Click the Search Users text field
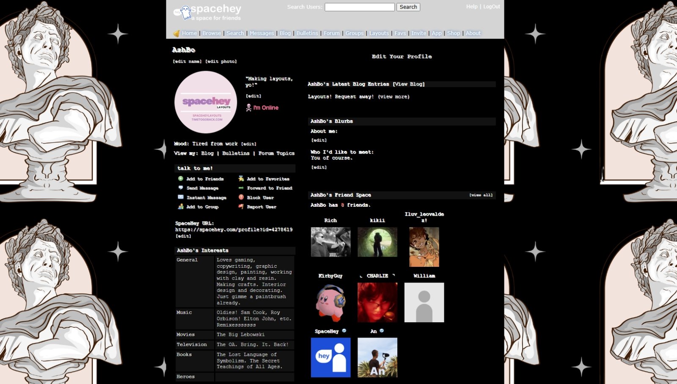The image size is (677, 384). click(x=359, y=7)
